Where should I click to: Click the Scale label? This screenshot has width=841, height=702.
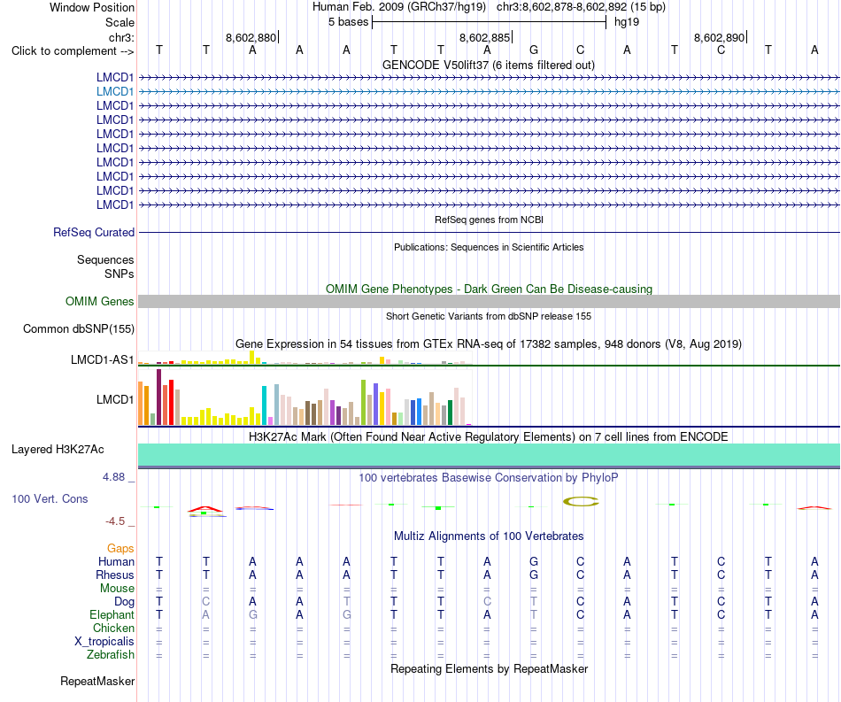point(120,22)
